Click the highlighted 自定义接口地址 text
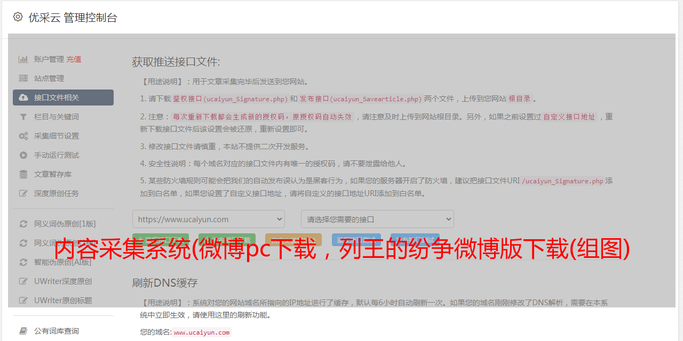This screenshot has width=683, height=341. 569,117
